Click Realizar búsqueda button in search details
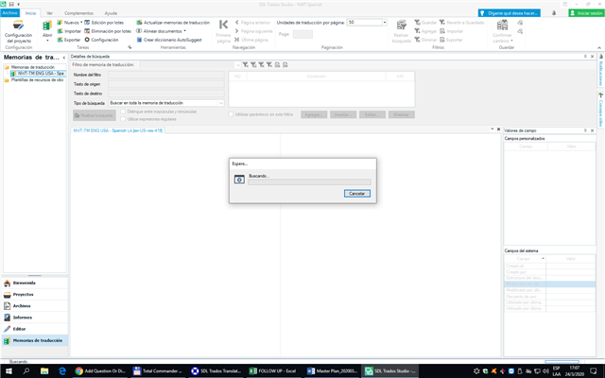Viewport: 605px width, 378px height. [x=95, y=115]
